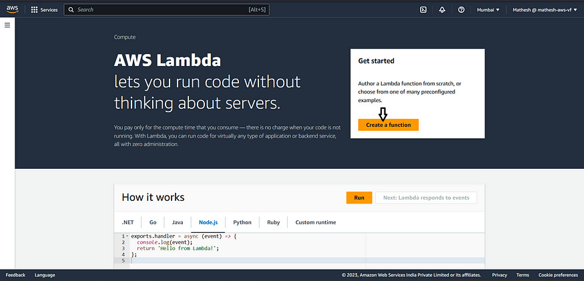Image resolution: width=584 pixels, height=281 pixels.
Task: Collapse the code fold arrow on line 1
Action: tap(127, 236)
